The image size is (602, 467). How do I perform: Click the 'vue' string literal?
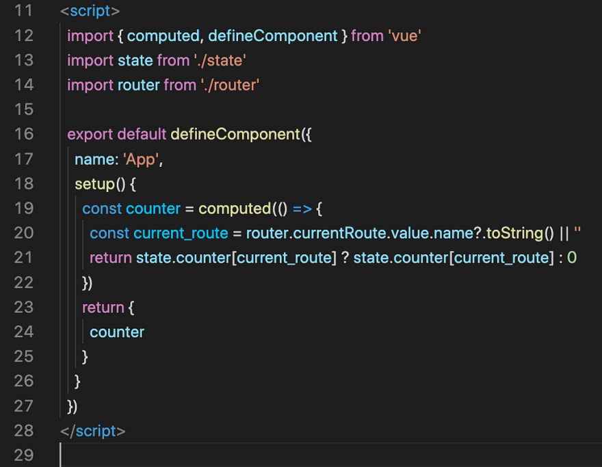click(x=405, y=36)
